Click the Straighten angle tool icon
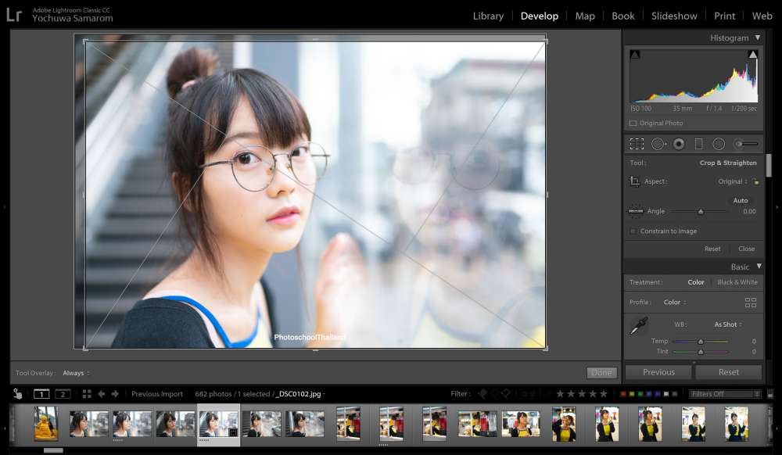The width and height of the screenshot is (782, 455). coord(635,211)
